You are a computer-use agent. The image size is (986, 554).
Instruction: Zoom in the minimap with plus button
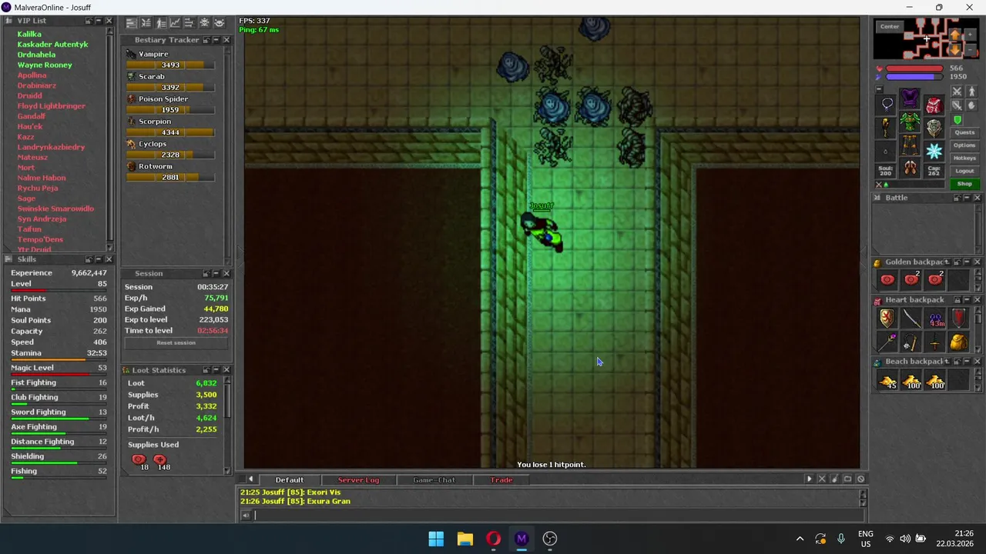click(971, 35)
